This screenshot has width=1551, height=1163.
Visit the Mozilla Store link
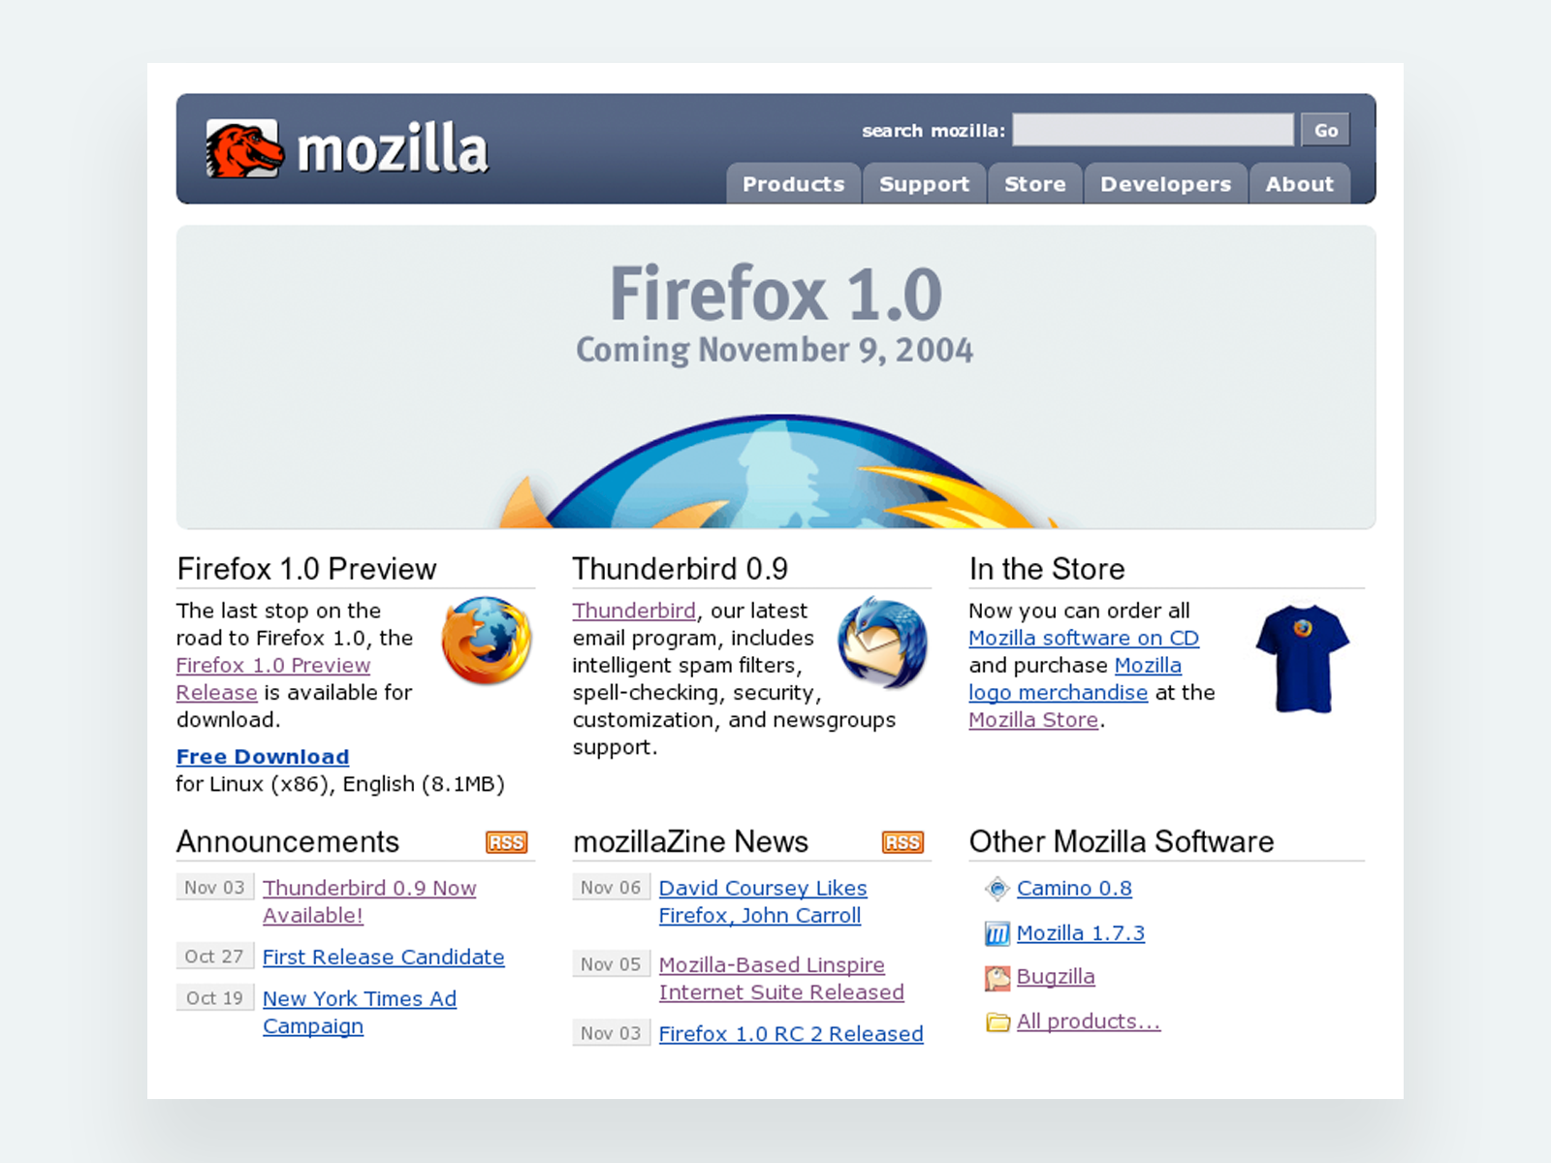(1033, 720)
